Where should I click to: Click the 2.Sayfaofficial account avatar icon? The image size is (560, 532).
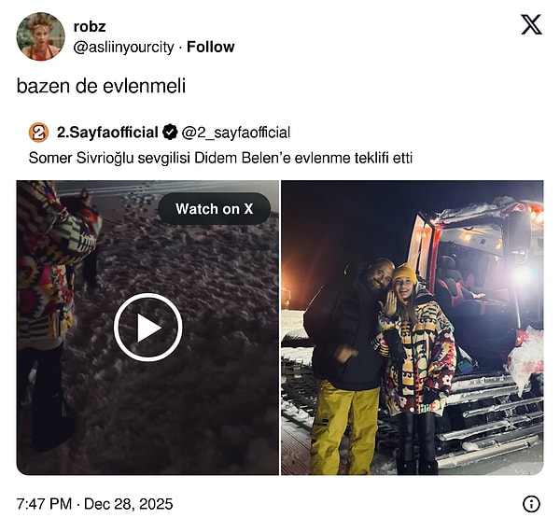click(38, 132)
